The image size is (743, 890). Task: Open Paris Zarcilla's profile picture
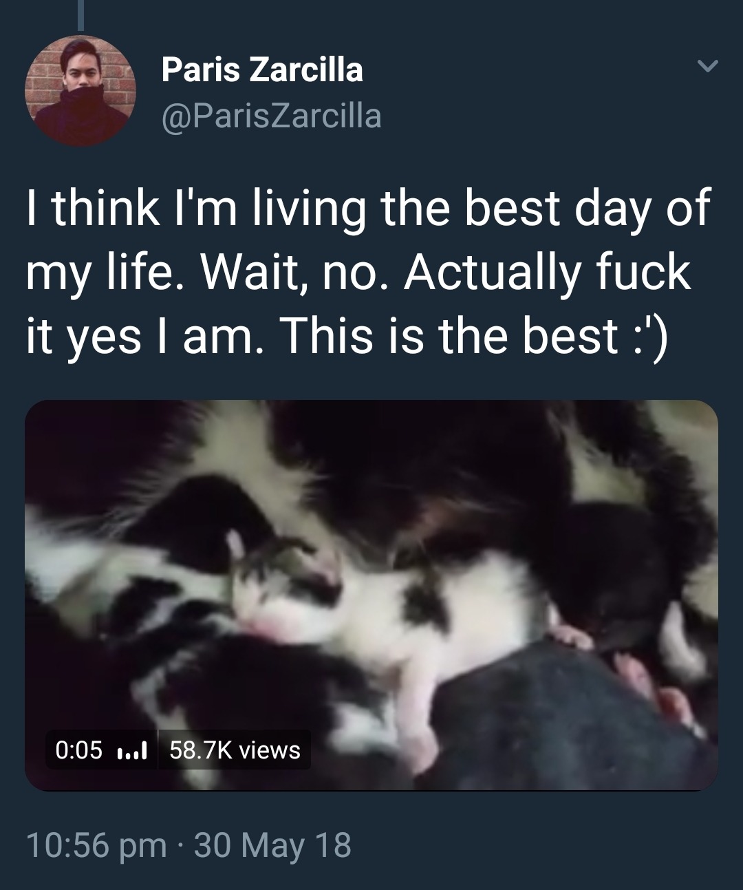[x=80, y=91]
